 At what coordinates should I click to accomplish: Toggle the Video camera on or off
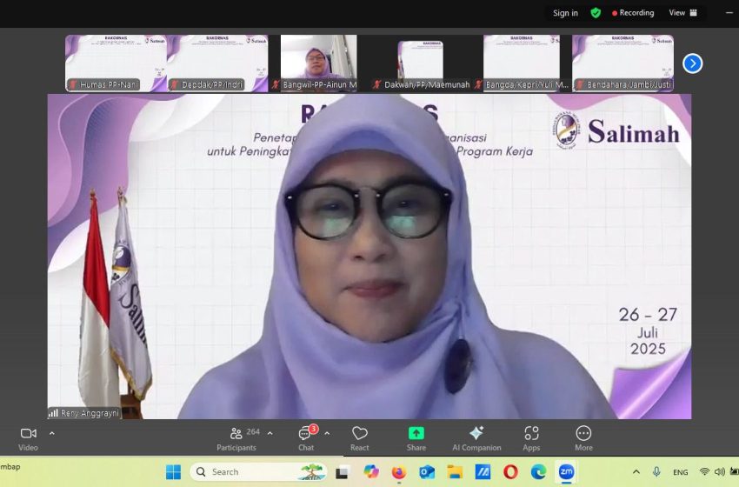(x=28, y=437)
